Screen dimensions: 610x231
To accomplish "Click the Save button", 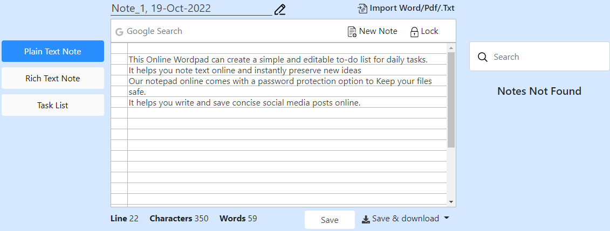I will coord(330,220).
